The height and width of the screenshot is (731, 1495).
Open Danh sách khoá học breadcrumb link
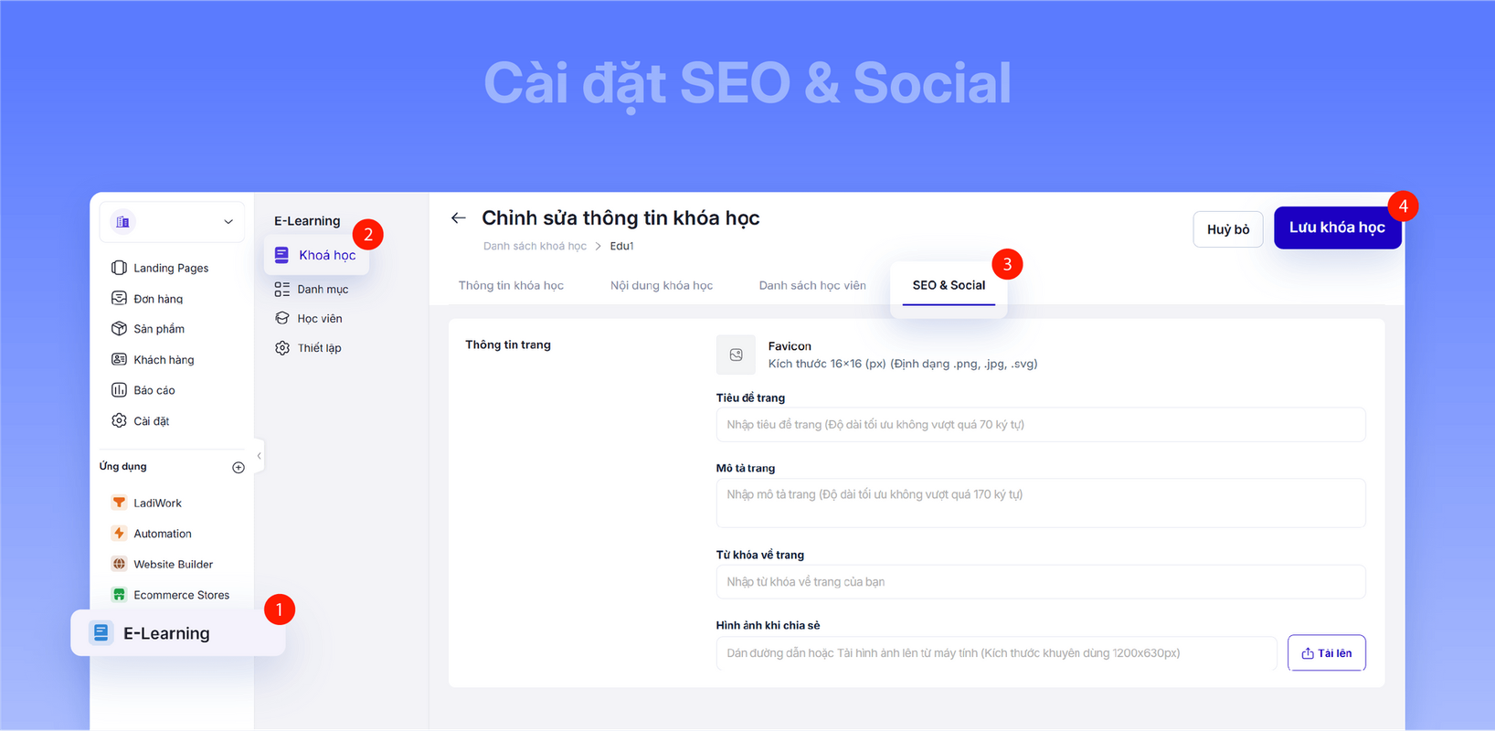(535, 246)
